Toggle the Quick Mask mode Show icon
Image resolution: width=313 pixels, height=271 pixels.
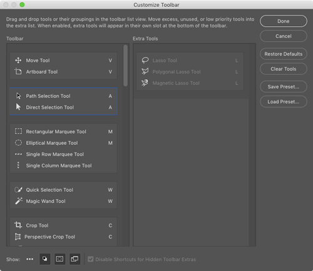(59, 259)
